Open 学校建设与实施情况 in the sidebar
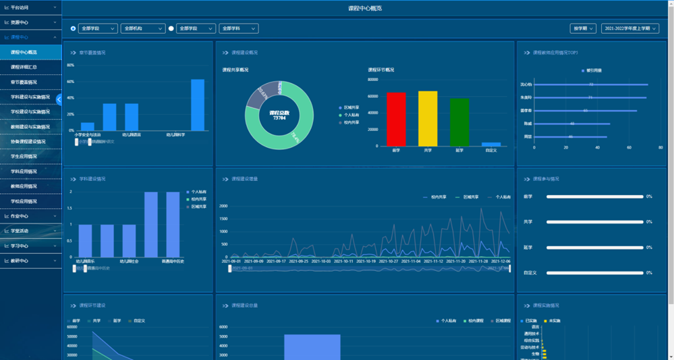This screenshot has width=674, height=360. pos(30,112)
